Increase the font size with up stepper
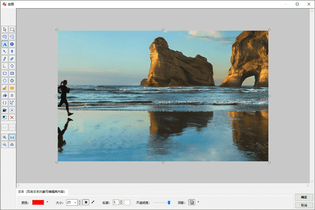 tap(80, 201)
